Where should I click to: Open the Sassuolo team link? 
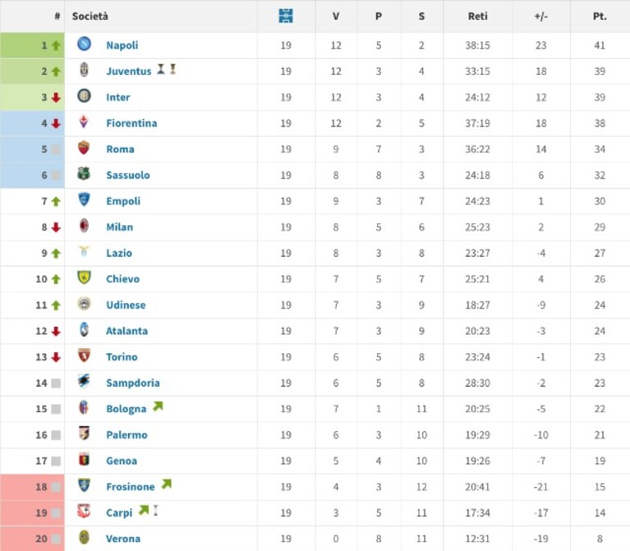click(x=128, y=175)
